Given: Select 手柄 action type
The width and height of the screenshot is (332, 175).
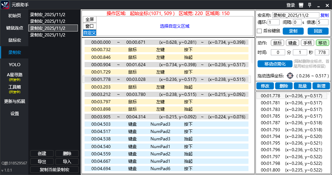Looking at the screenshot, I should tap(308, 43).
